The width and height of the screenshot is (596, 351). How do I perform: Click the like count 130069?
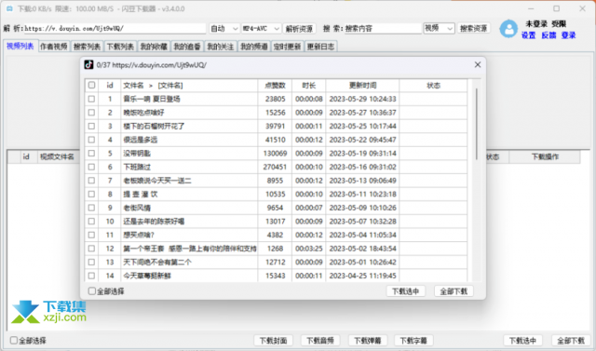tap(275, 153)
